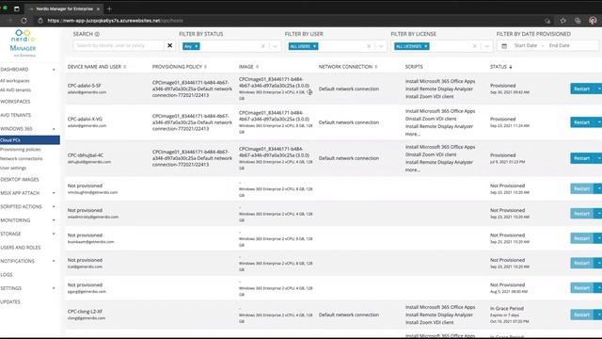Clear the search box with X
Viewport: 602px width, 339px height.
tap(169, 45)
